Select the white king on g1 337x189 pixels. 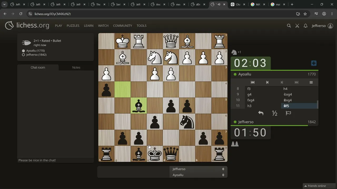[x=123, y=41]
